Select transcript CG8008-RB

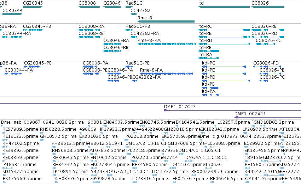click(x=89, y=37)
